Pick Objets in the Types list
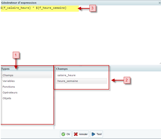The width and height of the screenshot is (161, 139). (x=7, y=98)
